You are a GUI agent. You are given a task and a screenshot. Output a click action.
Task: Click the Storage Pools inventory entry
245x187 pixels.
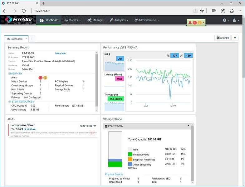(x=70, y=89)
